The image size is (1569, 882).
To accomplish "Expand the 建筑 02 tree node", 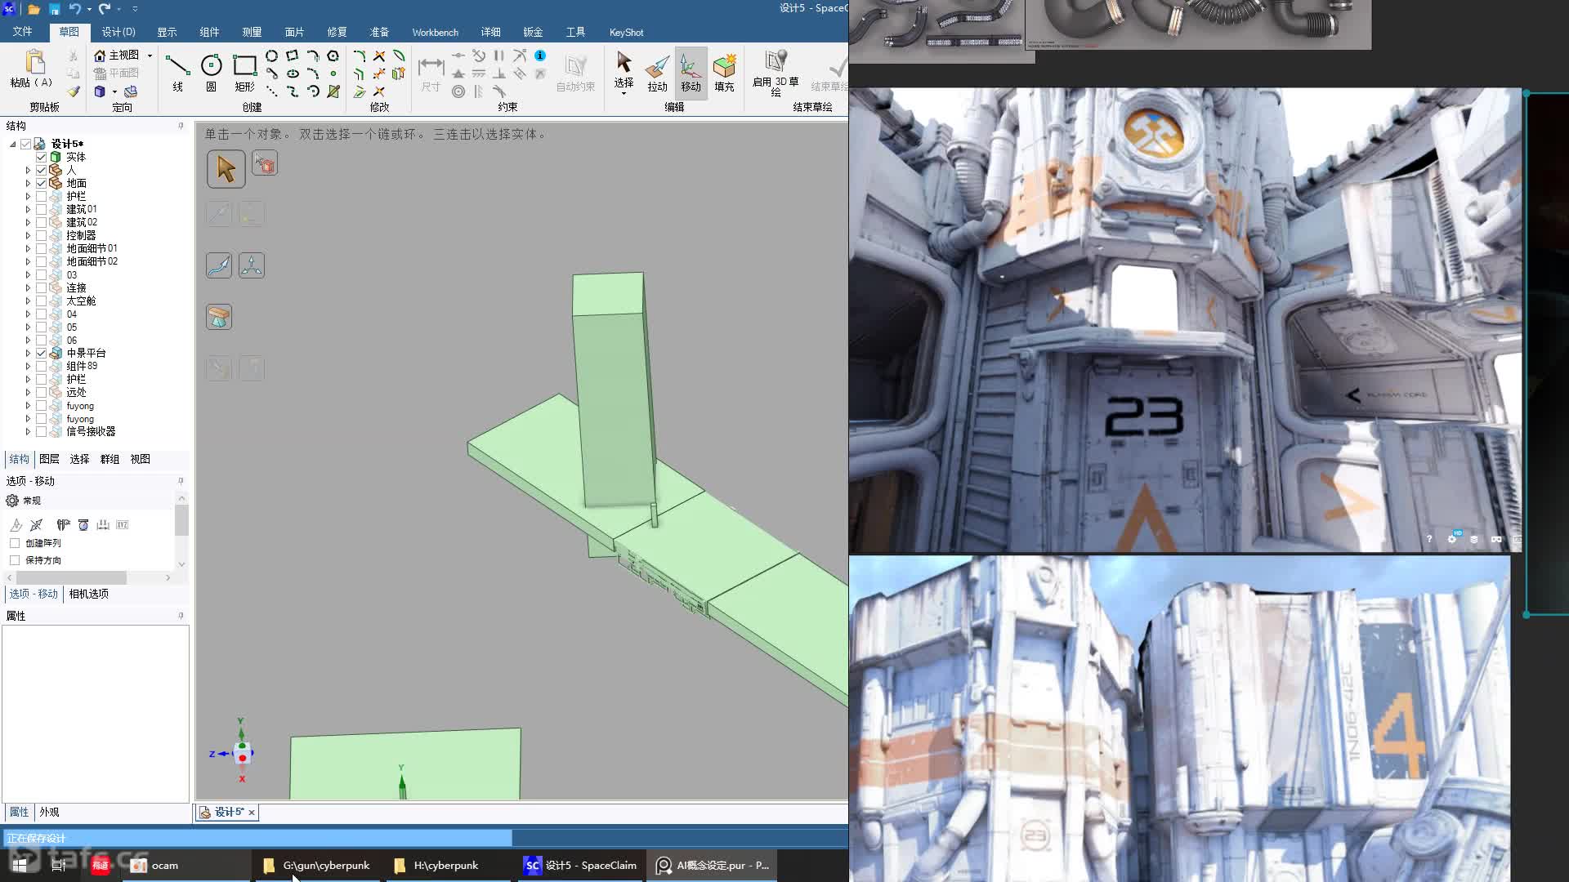I will coord(28,222).
